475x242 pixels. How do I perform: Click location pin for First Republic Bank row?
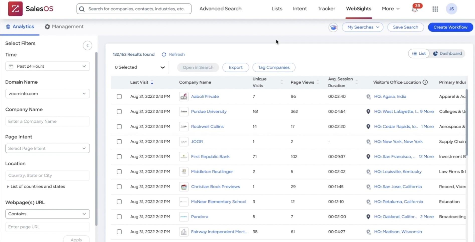click(x=368, y=157)
